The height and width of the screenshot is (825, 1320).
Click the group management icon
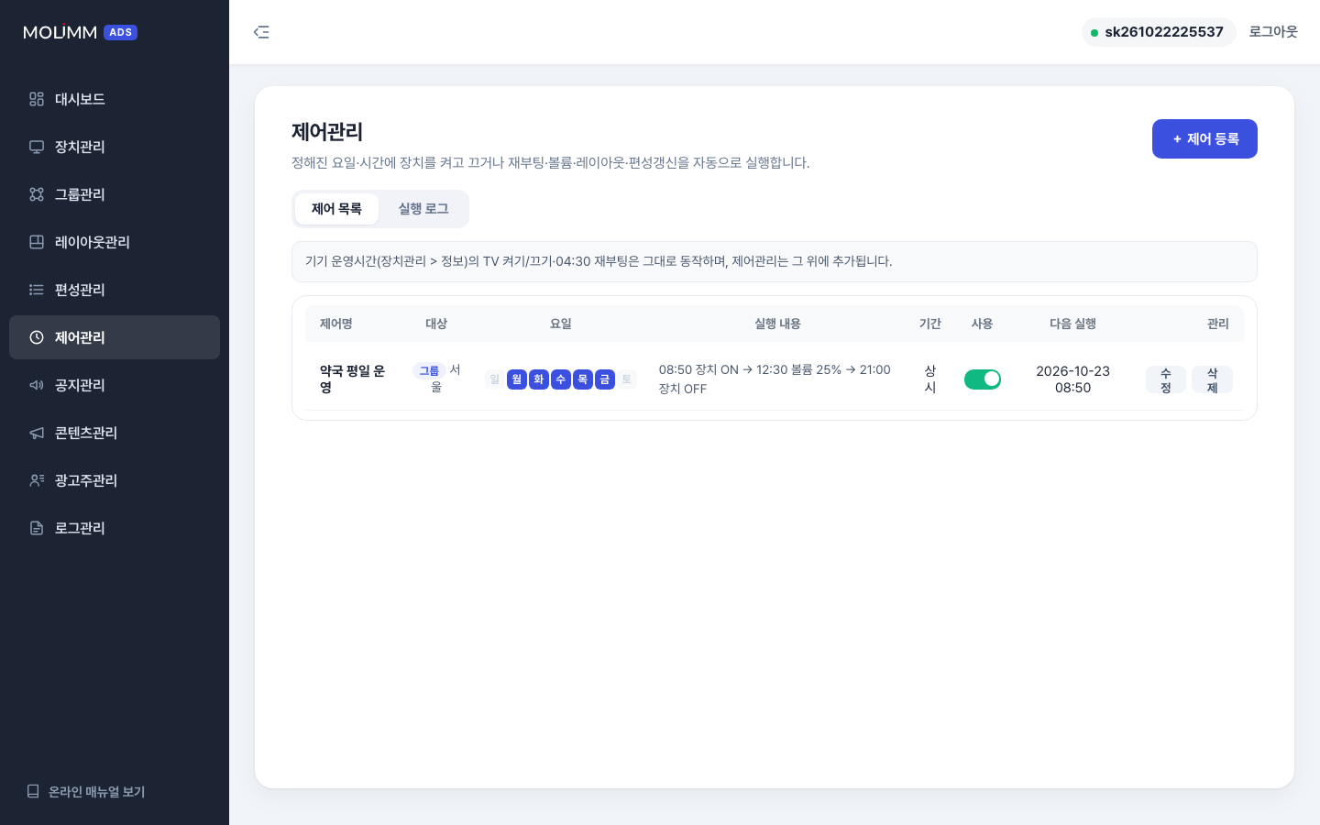pos(37,194)
